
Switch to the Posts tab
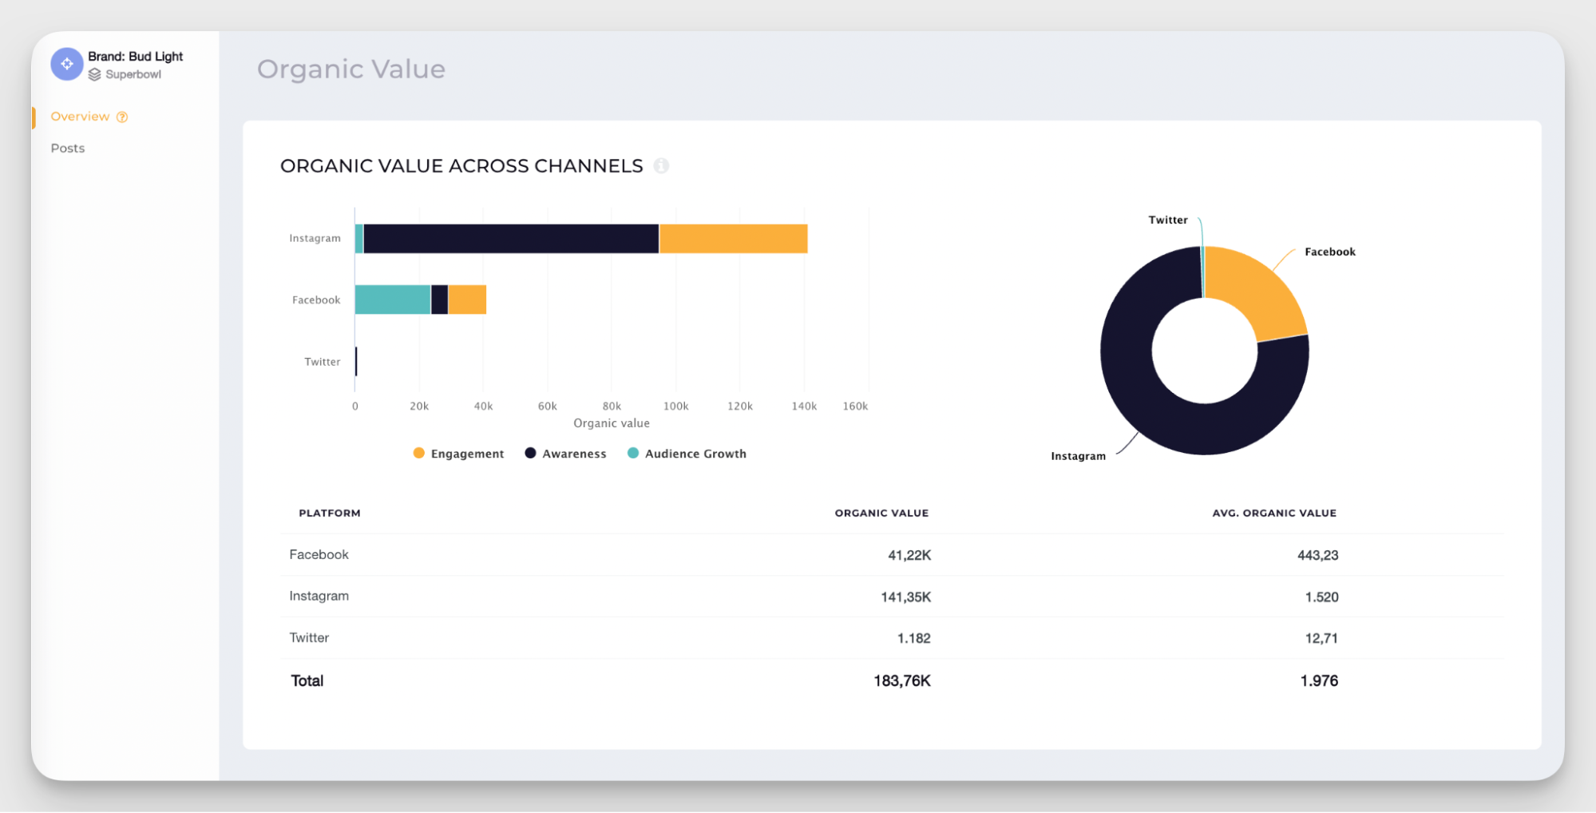67,148
